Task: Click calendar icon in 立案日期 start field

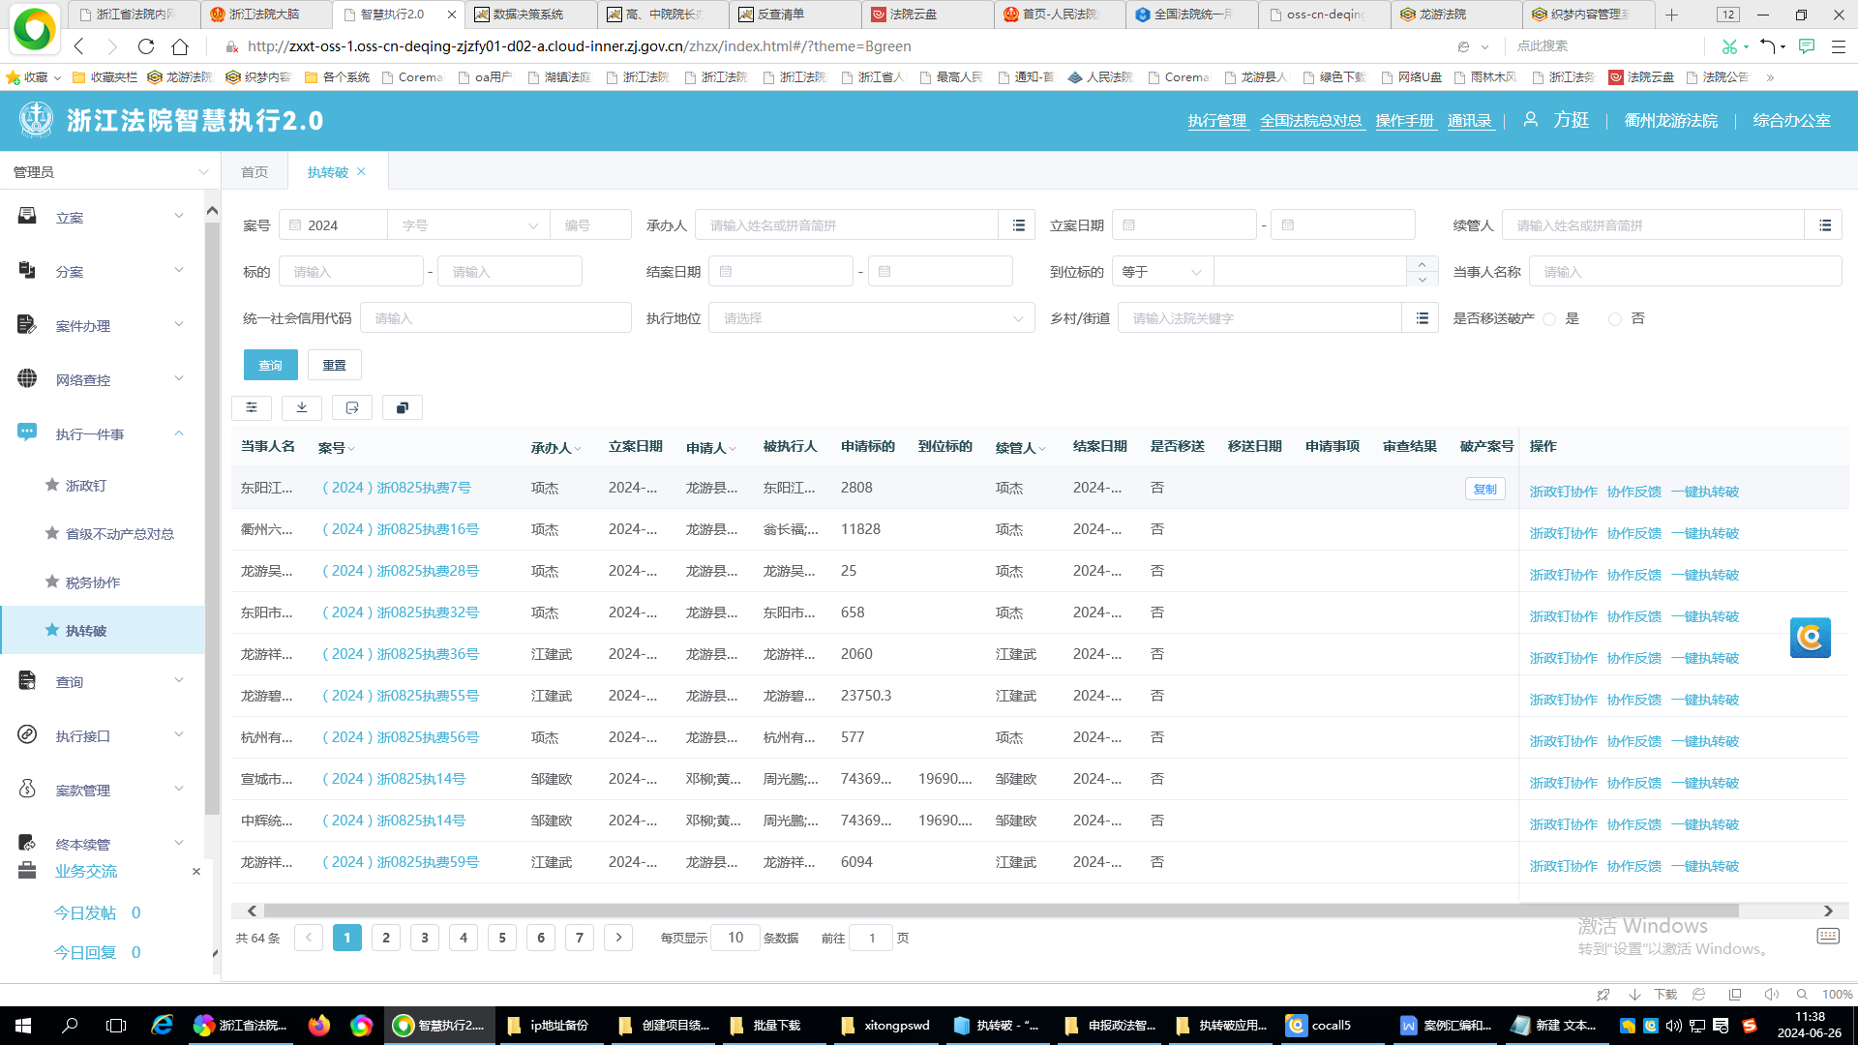Action: pos(1129,225)
